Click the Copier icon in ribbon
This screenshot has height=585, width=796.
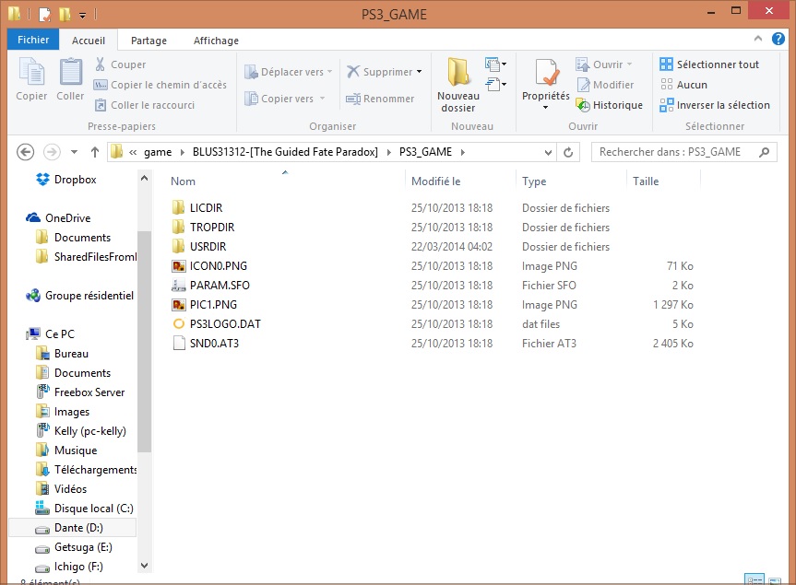tap(31, 79)
